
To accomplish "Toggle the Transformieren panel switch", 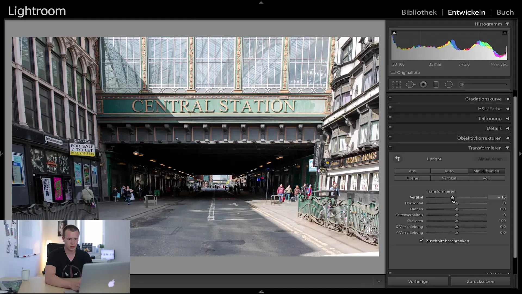I will [x=390, y=146].
